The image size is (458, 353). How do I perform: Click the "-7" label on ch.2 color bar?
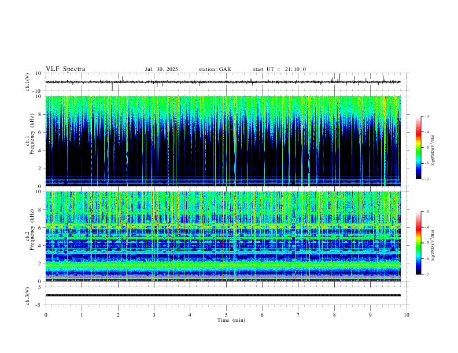point(426,274)
